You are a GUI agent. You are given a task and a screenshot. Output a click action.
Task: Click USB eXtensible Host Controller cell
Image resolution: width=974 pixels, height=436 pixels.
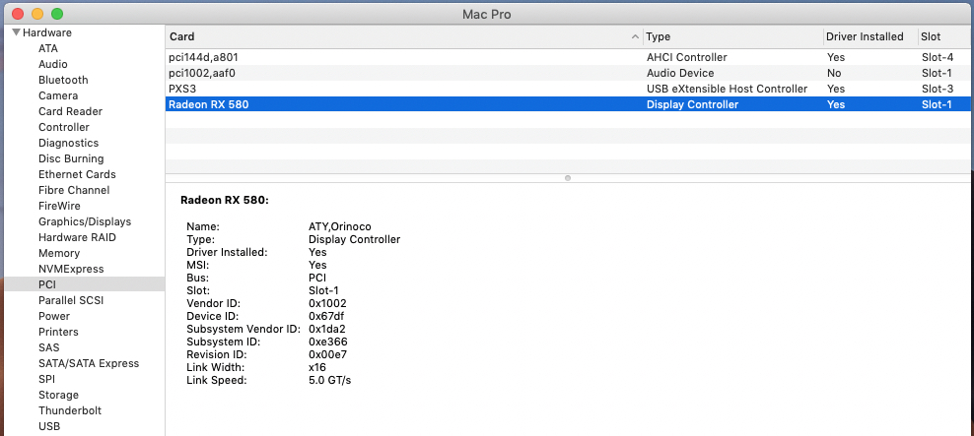[727, 89]
